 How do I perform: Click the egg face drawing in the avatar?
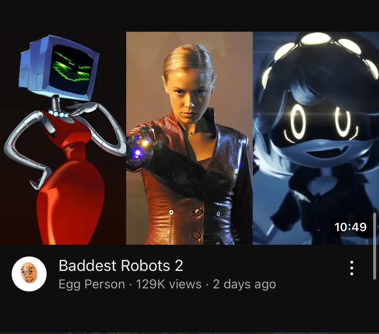[x=29, y=273]
